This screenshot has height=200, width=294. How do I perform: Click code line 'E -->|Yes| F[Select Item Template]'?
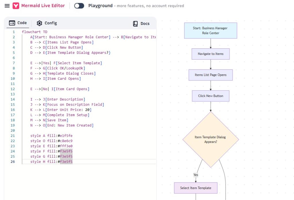pyautogui.click(x=66, y=63)
